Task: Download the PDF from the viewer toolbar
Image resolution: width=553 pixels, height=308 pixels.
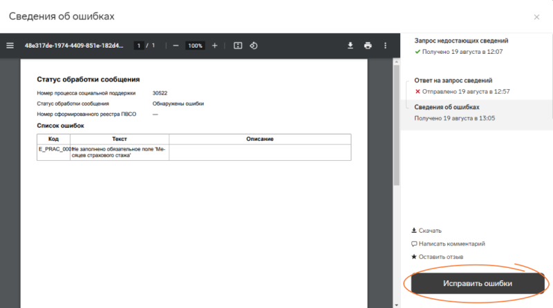Action: point(350,46)
